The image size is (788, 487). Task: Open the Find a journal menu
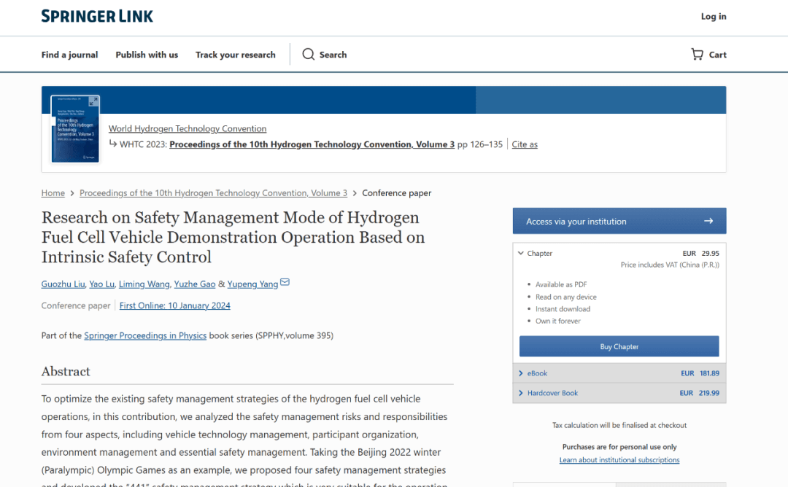69,55
